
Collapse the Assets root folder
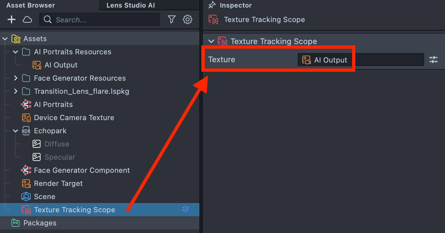[5, 39]
